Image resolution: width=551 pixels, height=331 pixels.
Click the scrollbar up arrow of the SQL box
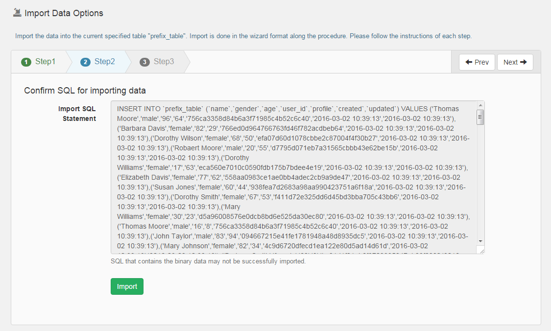[x=480, y=105]
